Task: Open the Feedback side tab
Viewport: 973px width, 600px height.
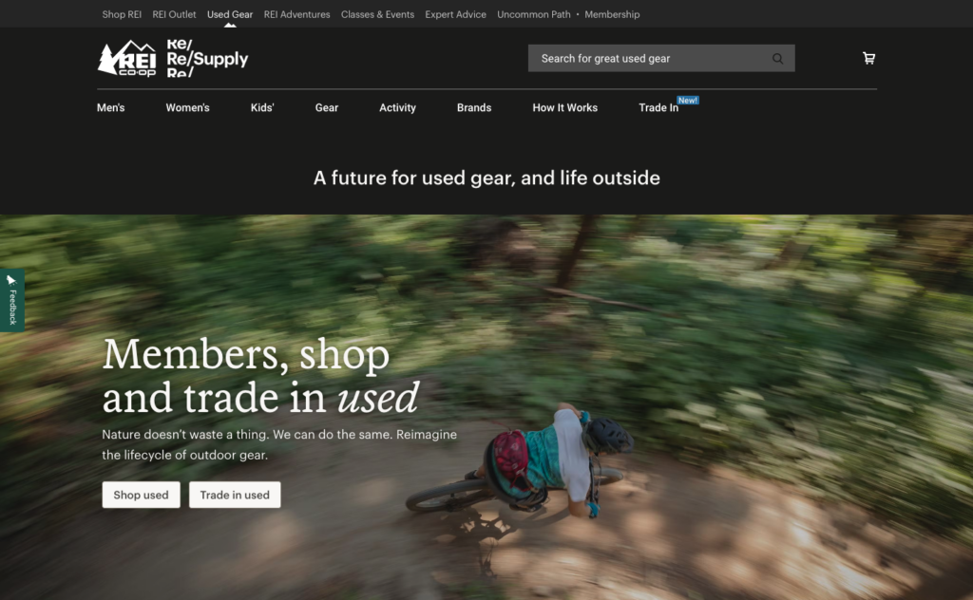Action: tap(11, 300)
